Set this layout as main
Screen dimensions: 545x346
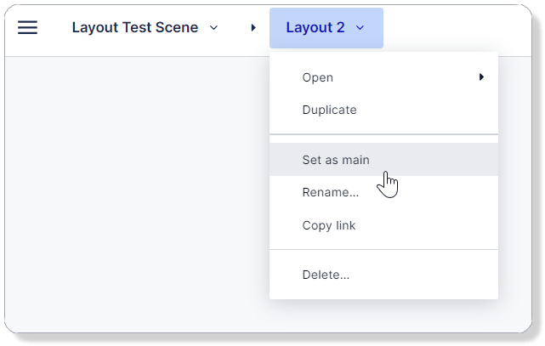click(x=336, y=159)
